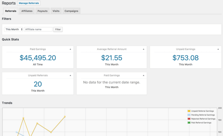Viewport: 223px width, 136px height.
Task: Collapse the Unpaid Referrals widget
Action: (x=70, y=75)
